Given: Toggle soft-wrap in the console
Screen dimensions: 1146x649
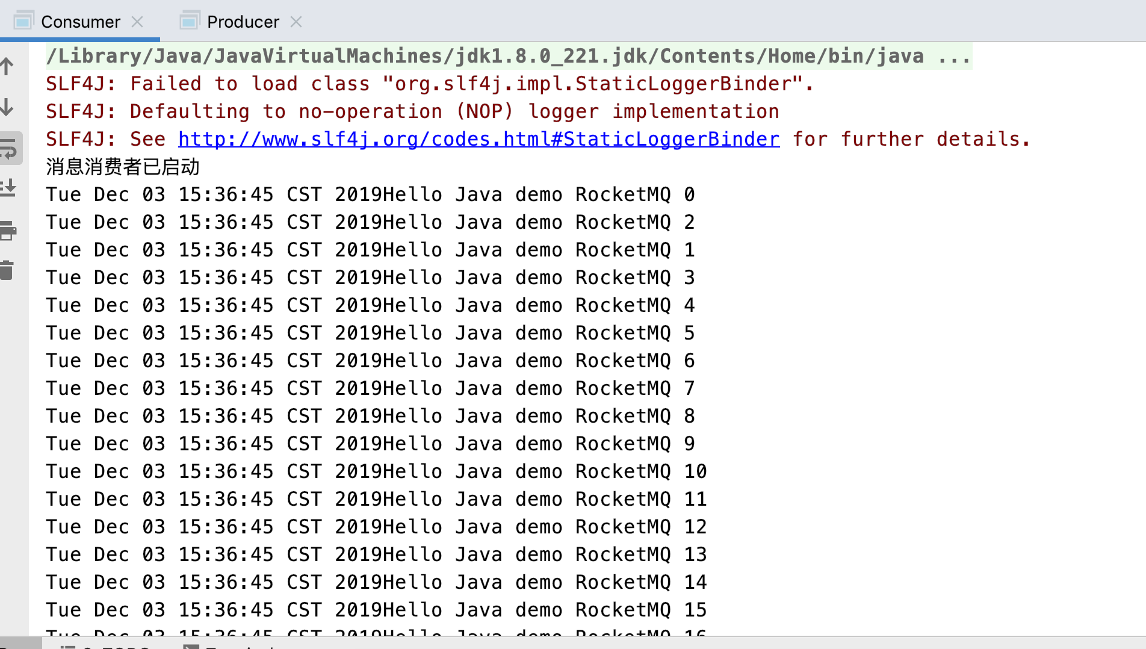Looking at the screenshot, I should point(10,148).
